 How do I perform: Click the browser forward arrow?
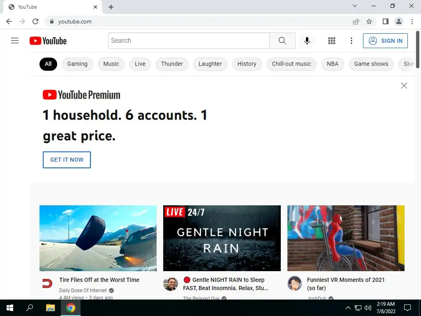pos(22,21)
